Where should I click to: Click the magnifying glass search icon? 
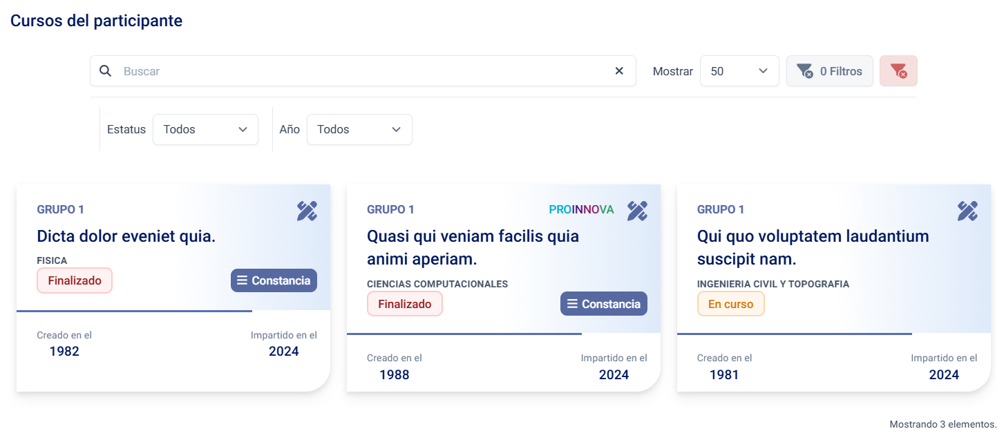[105, 71]
